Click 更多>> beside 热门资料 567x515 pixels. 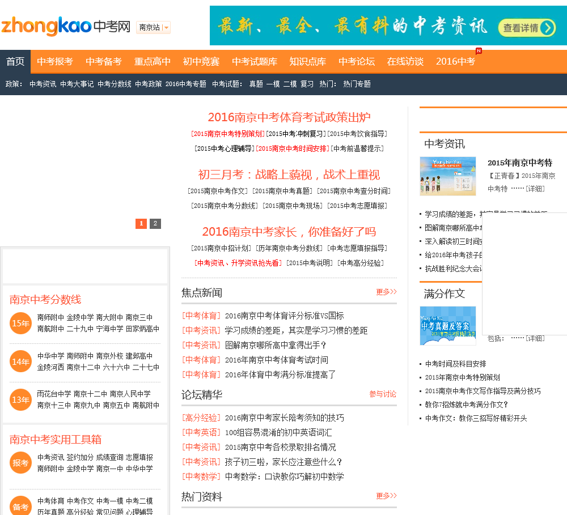click(x=386, y=496)
